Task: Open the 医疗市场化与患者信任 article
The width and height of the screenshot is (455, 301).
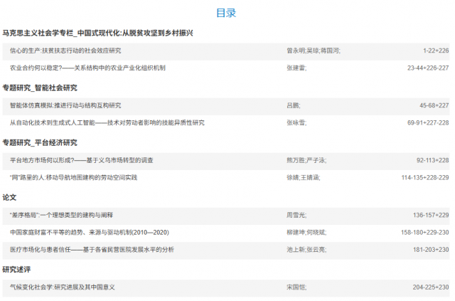Action: click(x=92, y=250)
